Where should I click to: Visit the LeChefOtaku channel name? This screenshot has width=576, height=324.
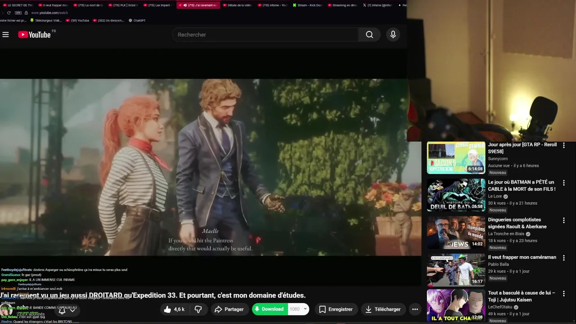(500, 307)
